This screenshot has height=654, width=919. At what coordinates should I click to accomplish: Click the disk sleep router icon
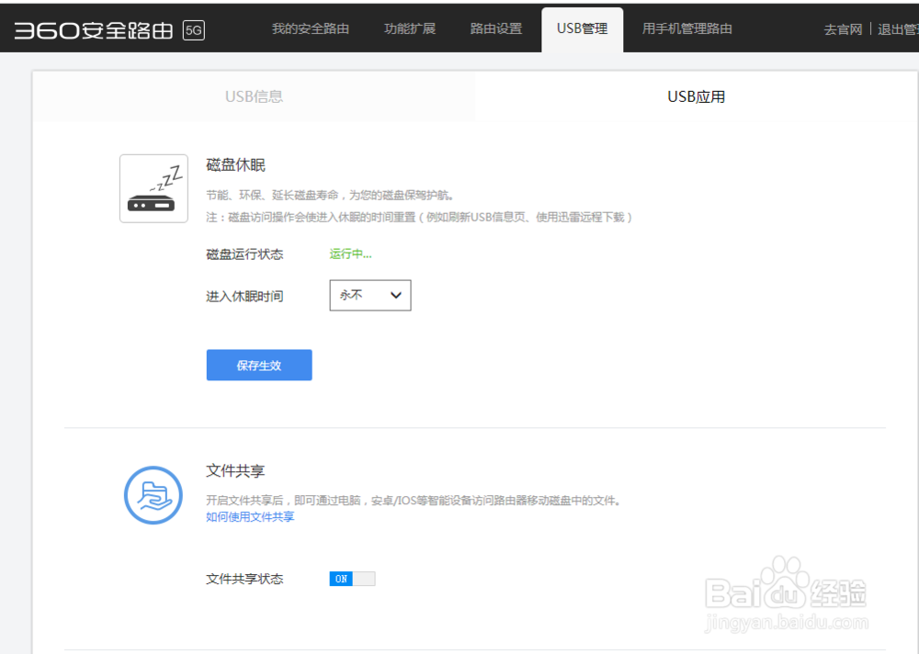pos(153,188)
